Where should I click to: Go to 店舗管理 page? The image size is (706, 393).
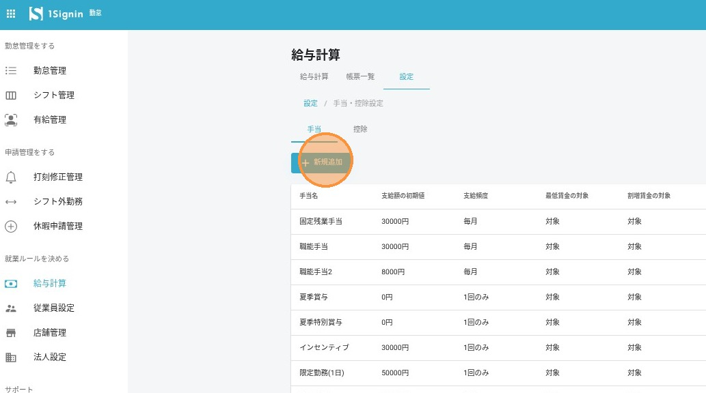coord(50,333)
